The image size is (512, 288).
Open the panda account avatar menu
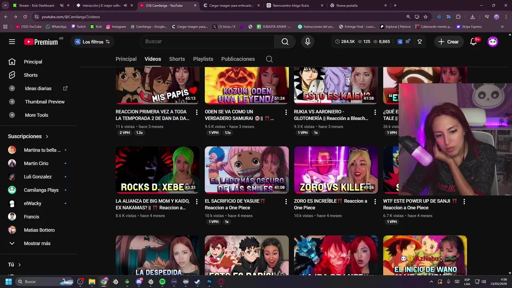pos(493,42)
